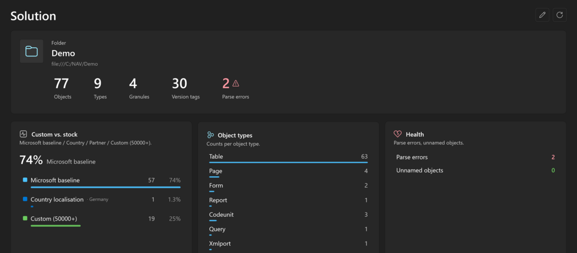Click the Table count bar
The height and width of the screenshot is (253, 577).
coord(288,162)
